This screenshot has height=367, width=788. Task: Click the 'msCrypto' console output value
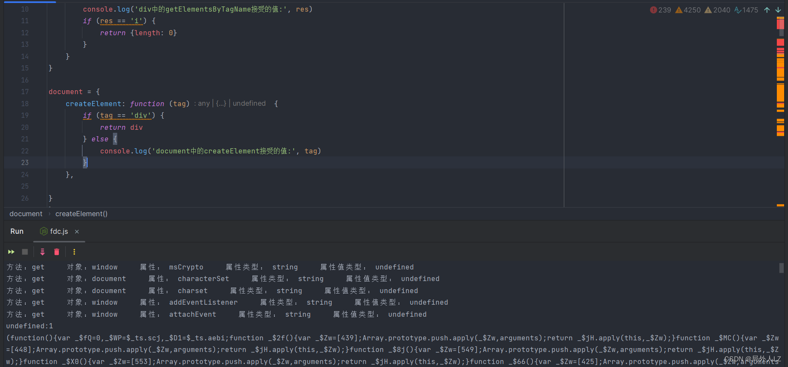(186, 267)
